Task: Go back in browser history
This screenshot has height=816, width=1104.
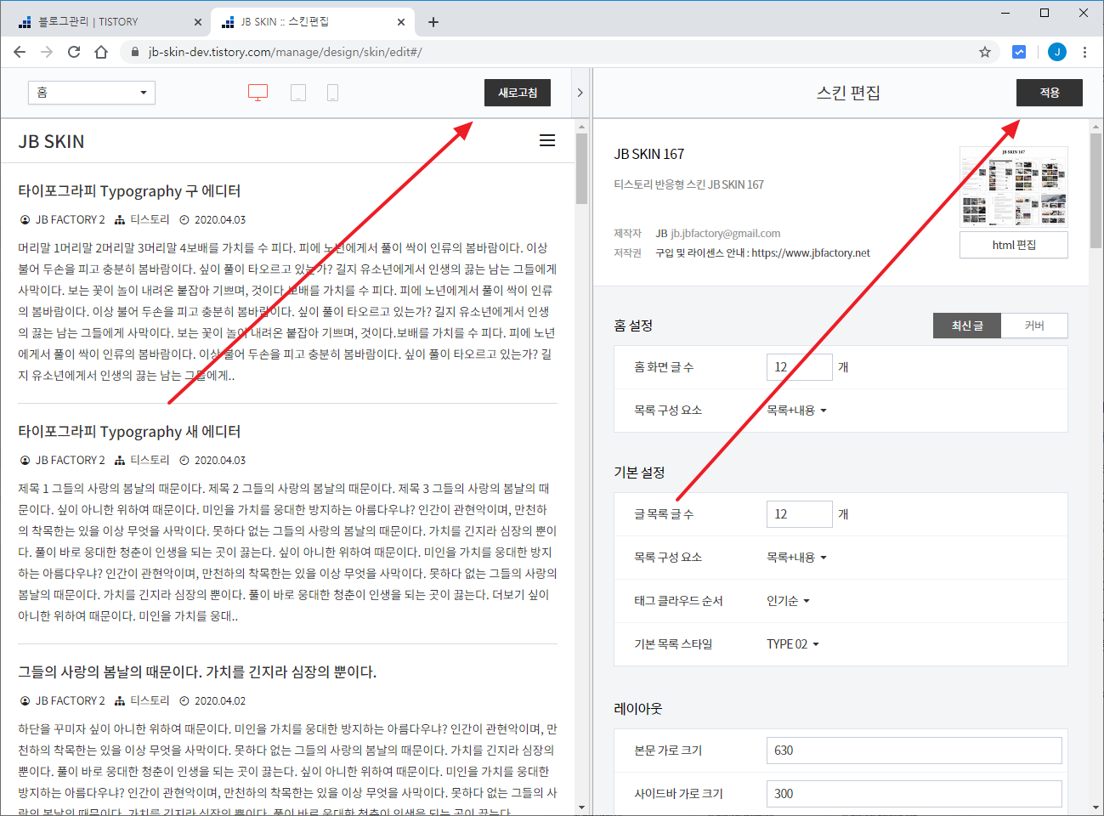Action: (x=20, y=52)
